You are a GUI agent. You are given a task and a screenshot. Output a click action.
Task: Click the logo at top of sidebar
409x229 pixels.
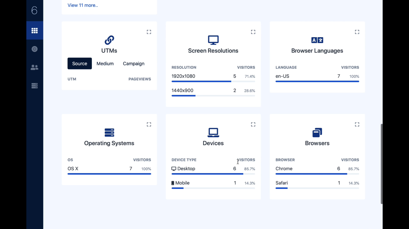(x=34, y=10)
